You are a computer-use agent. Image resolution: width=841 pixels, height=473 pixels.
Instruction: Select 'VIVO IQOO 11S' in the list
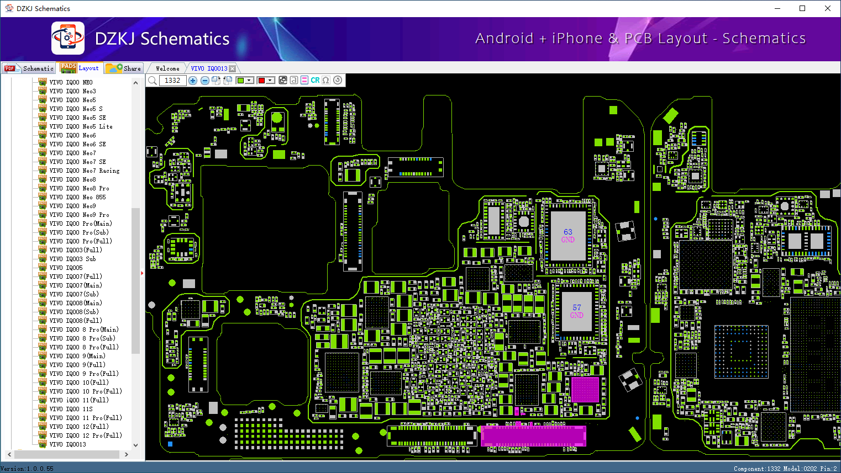[x=71, y=409]
